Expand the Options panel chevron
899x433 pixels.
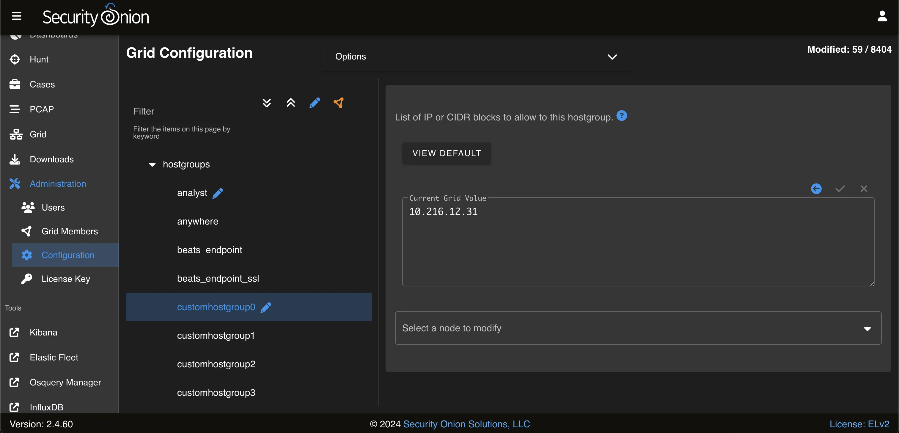(x=612, y=57)
